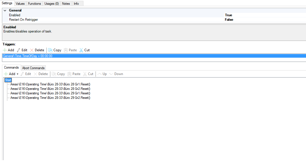Select the TimeOfDay = 00:00:00 trigger row
306x168 pixels.
[28, 56]
